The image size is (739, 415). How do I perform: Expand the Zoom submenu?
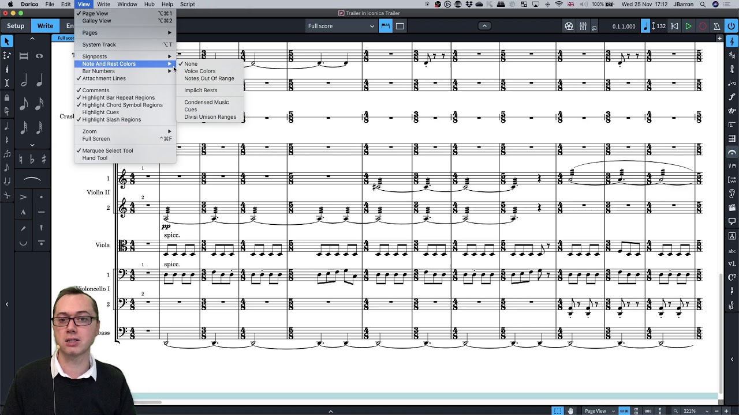click(x=125, y=131)
